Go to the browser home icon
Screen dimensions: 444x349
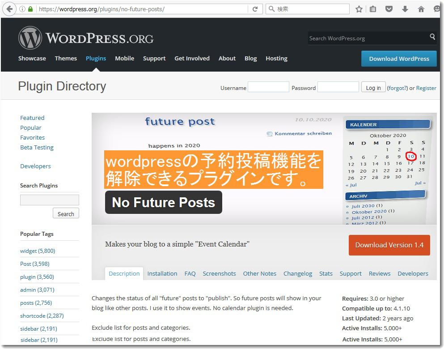point(421,9)
